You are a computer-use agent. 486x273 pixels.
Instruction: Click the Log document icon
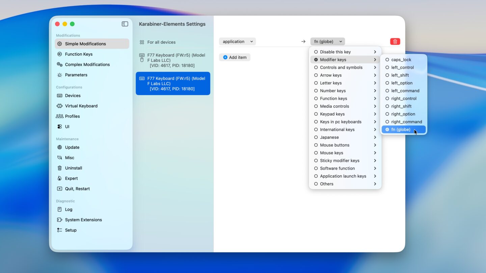[x=60, y=210]
